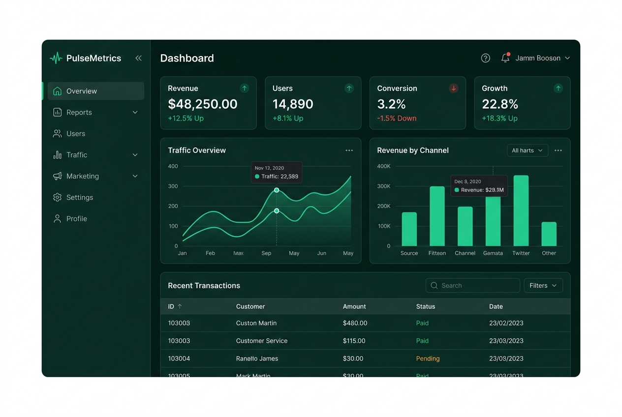
Task: Click the Conversion down-arrow indicator icon
Action: 454,89
